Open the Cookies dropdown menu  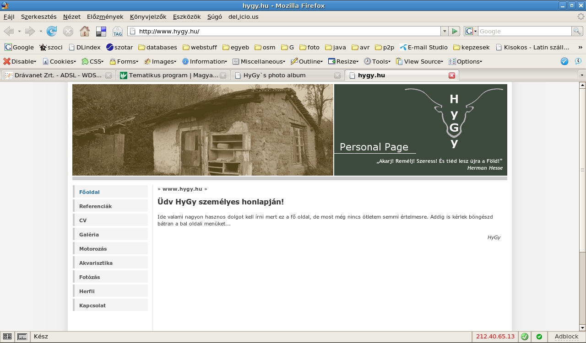click(59, 61)
